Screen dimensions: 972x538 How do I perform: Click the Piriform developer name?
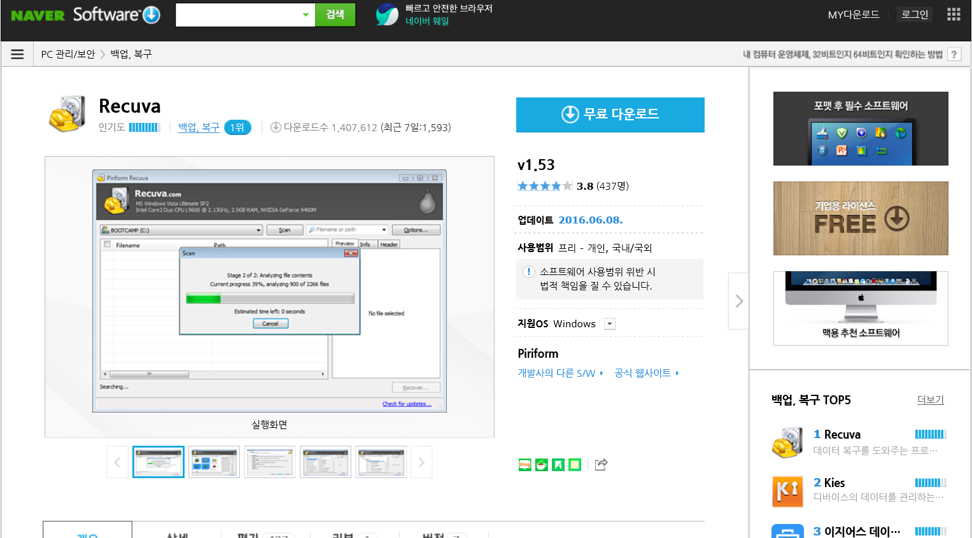[x=538, y=353]
